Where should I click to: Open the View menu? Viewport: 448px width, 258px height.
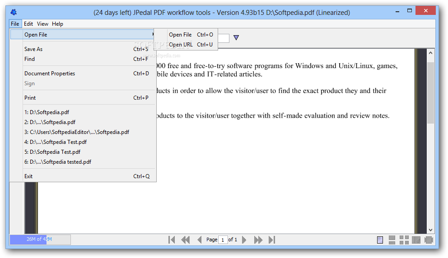[x=42, y=24]
